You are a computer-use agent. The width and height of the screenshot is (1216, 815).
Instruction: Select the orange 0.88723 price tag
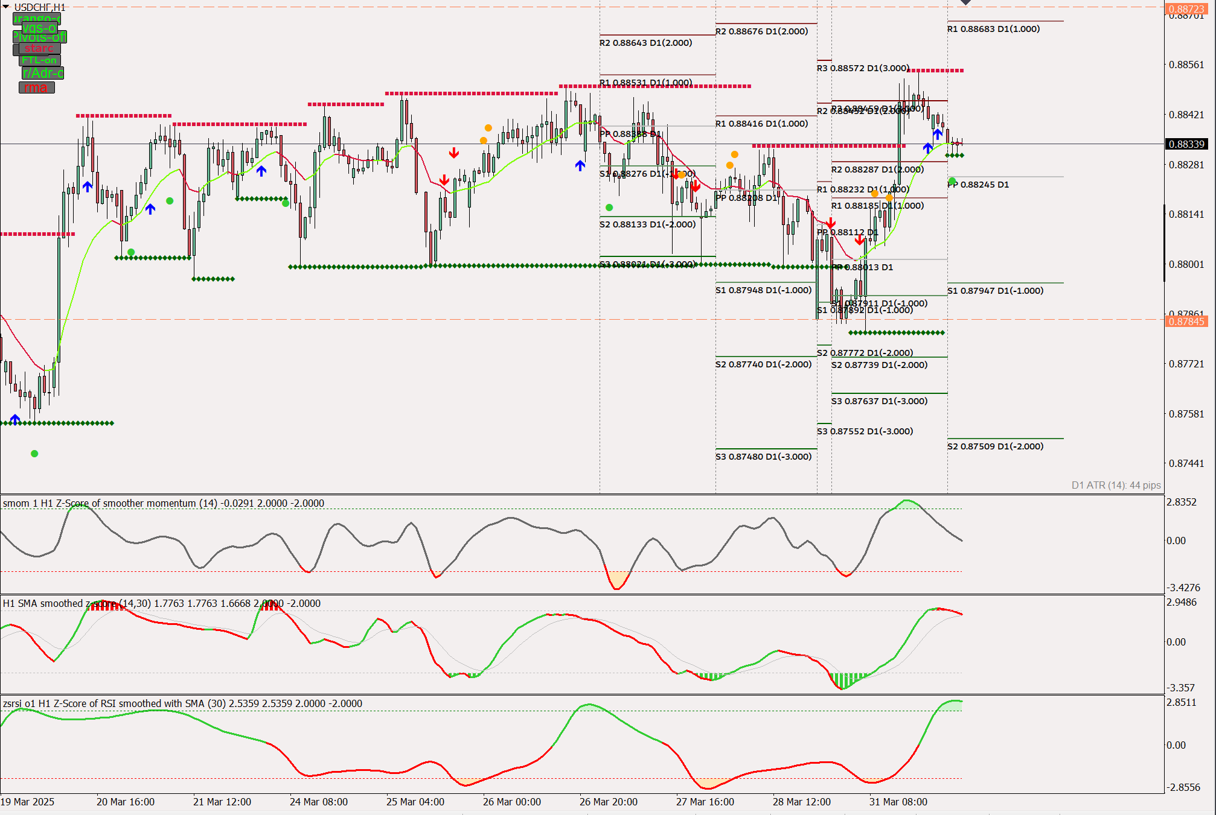click(x=1186, y=9)
